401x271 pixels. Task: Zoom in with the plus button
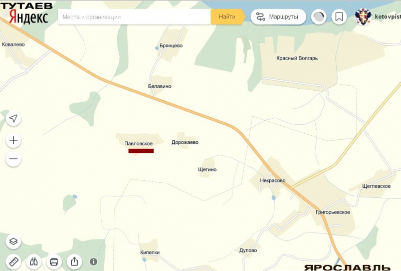[x=14, y=141]
